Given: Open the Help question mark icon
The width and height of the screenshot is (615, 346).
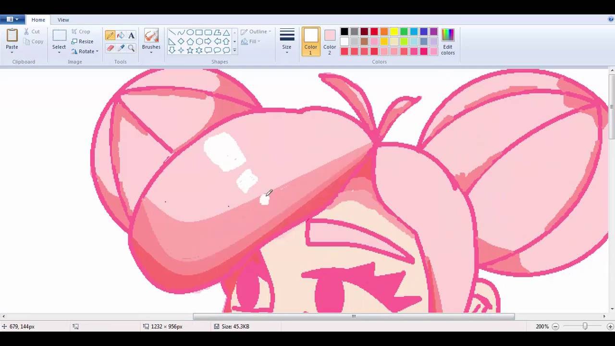Looking at the screenshot, I should 611,20.
